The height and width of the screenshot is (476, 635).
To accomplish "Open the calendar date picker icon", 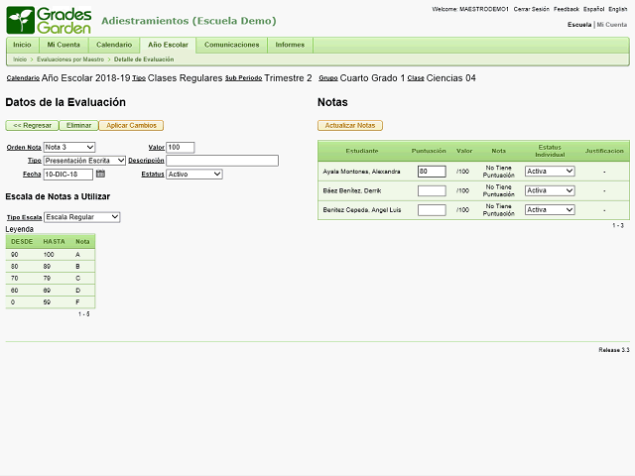I will (100, 175).
